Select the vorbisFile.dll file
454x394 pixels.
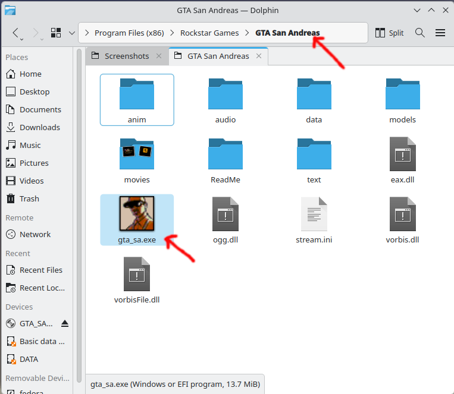coord(137,280)
